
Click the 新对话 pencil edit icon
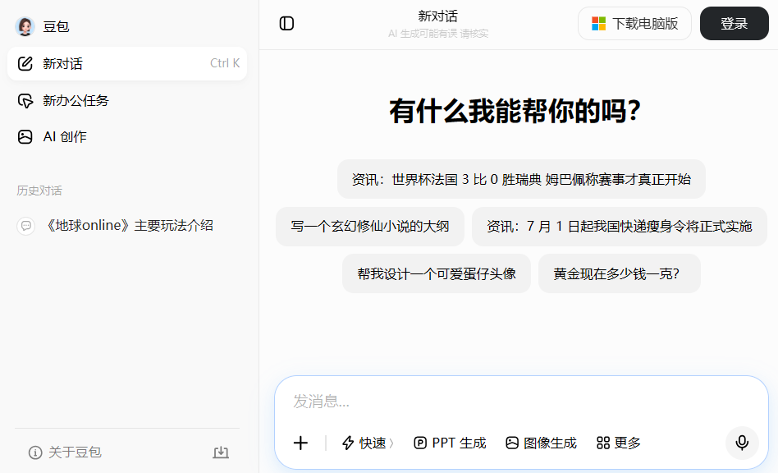[25, 63]
